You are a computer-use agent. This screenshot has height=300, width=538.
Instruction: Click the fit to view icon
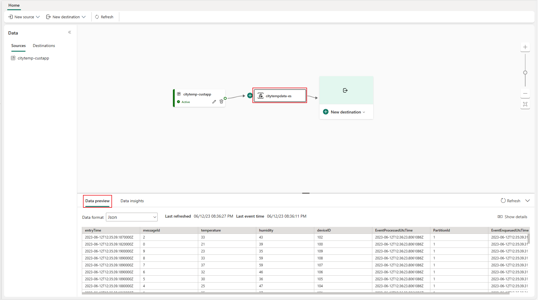[525, 104]
